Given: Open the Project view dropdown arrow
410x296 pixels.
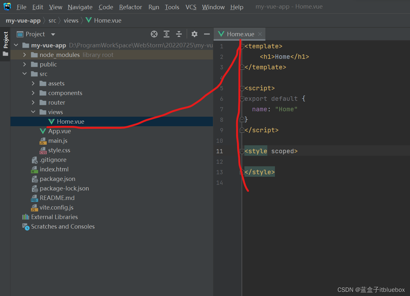Looking at the screenshot, I should click(x=53, y=34).
